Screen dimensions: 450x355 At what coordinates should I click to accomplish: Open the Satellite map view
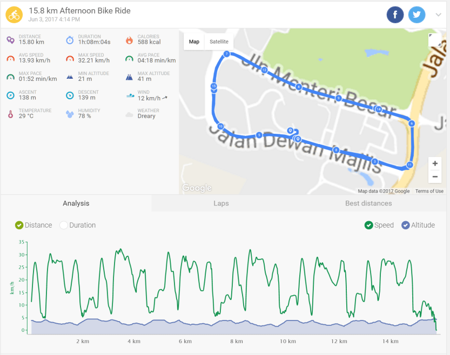tap(219, 41)
